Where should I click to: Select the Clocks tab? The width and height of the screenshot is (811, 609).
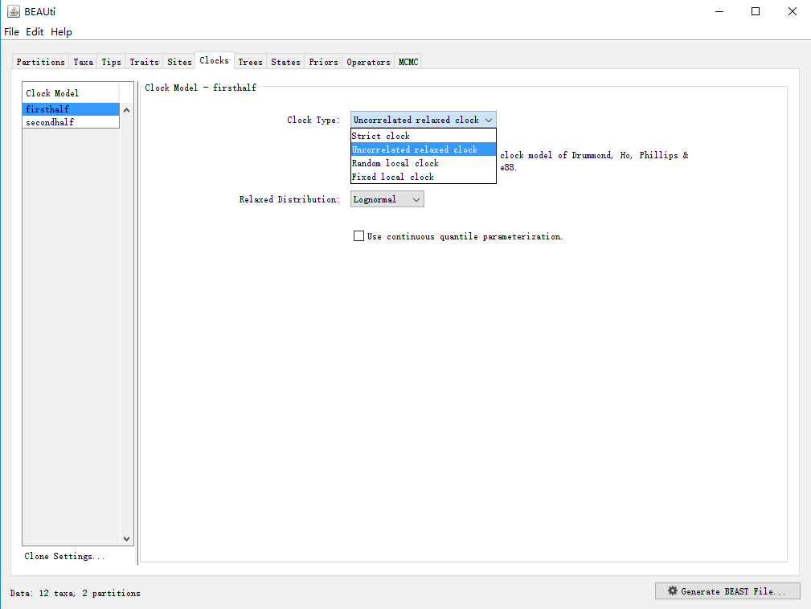click(214, 60)
